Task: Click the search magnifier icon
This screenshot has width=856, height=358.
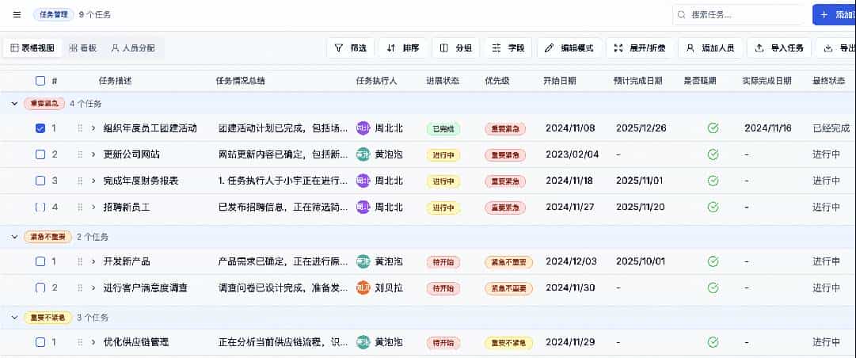Action: (681, 15)
